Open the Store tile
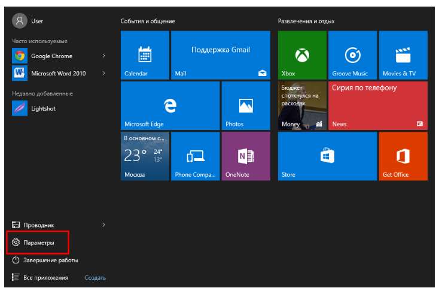The width and height of the screenshot is (439, 291). coord(327,156)
